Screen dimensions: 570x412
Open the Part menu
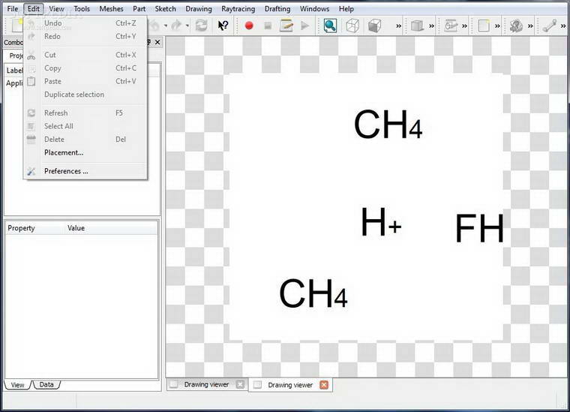point(139,9)
